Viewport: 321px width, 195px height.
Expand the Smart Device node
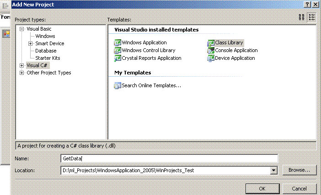(x=30, y=43)
